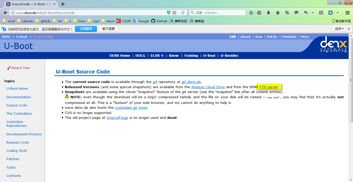Open the linux bookmarks folder

79,21
